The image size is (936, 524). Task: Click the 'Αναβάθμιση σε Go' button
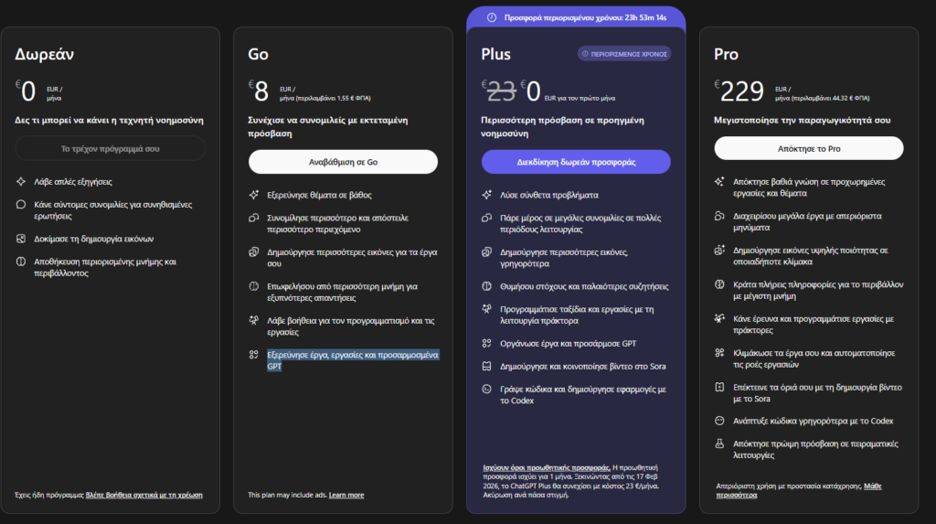pyautogui.click(x=343, y=162)
